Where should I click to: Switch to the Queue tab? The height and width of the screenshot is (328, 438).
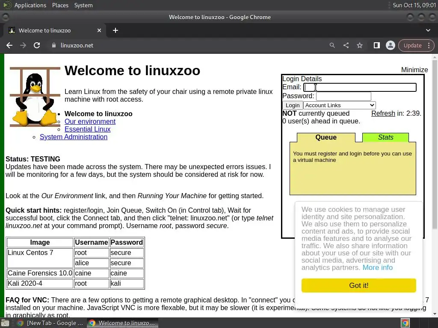(326, 138)
